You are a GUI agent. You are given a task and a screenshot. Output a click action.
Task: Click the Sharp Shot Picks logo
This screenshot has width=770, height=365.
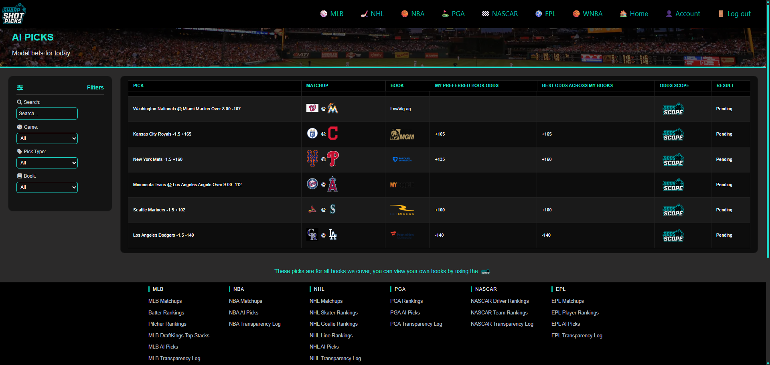point(14,13)
